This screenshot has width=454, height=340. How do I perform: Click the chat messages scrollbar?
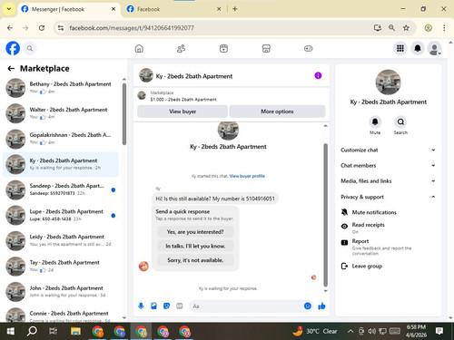tap(326, 215)
